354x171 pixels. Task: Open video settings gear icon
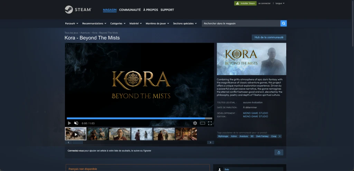(x=195, y=123)
